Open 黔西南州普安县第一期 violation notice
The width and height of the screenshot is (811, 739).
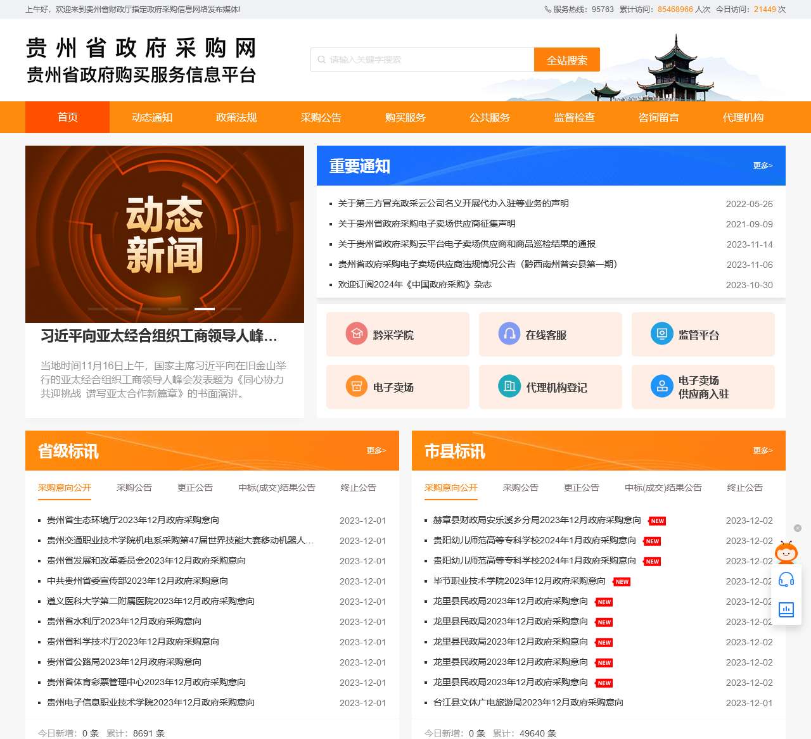(x=478, y=264)
